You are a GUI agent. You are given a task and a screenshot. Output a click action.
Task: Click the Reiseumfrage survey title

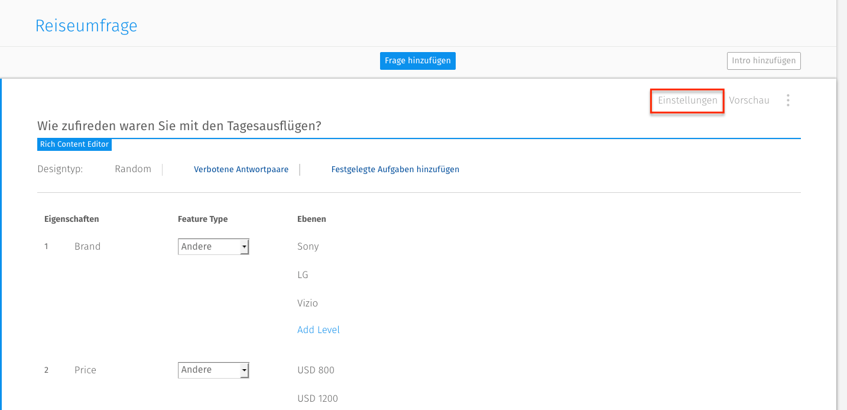(86, 26)
